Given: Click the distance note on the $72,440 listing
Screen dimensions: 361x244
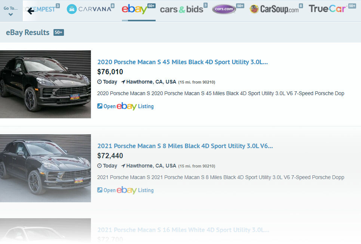Looking at the screenshot, I should coord(197,166).
